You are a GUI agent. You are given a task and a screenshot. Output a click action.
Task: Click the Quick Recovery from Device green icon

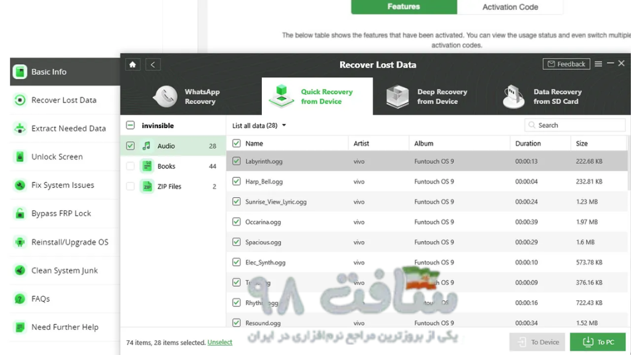tap(281, 96)
